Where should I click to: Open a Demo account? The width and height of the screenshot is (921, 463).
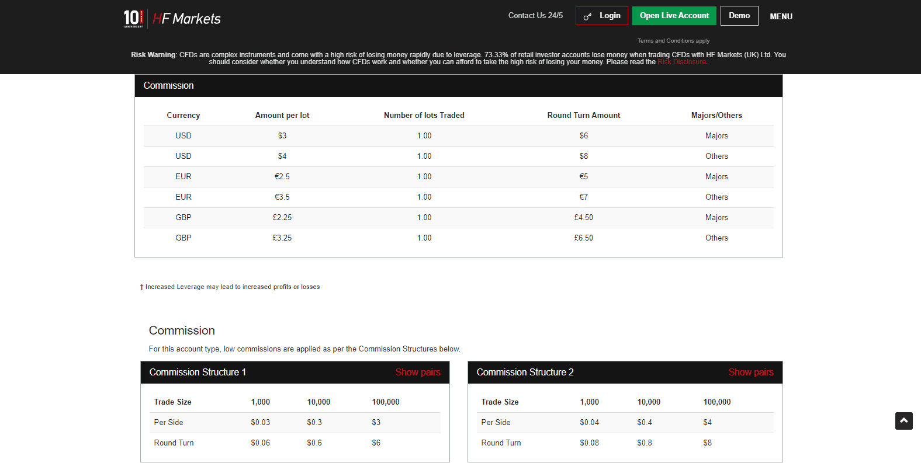(739, 16)
